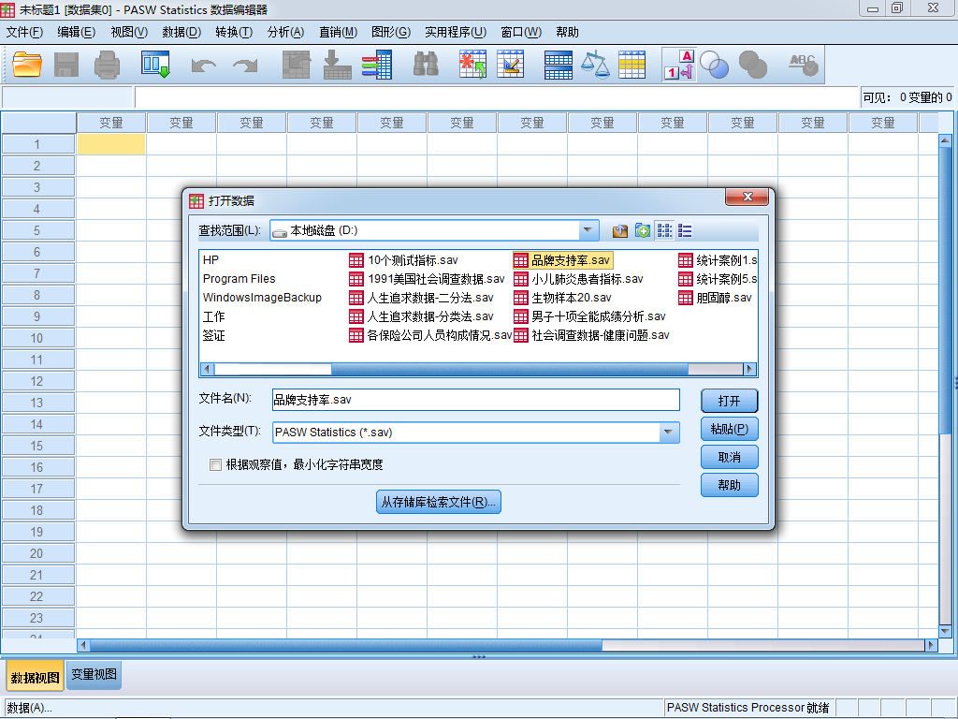Click the 帮助 button in dialog
This screenshot has height=719, width=958.
coord(729,486)
